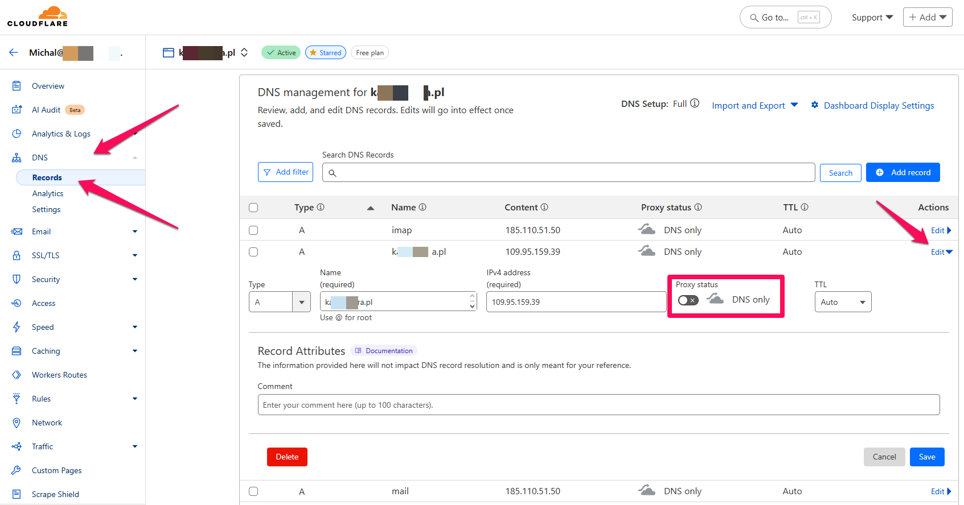Click the DNS hierarchy icon in sidebar
Screen dimensions: 964x505
17,158
